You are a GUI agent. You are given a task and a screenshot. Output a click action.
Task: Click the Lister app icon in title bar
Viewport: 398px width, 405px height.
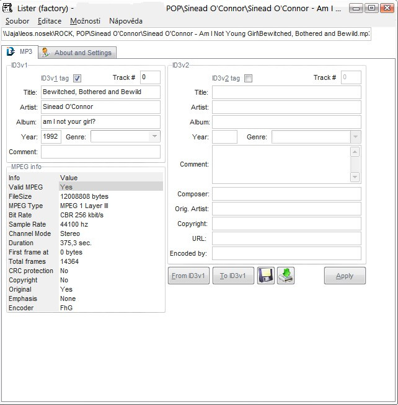(x=7, y=8)
